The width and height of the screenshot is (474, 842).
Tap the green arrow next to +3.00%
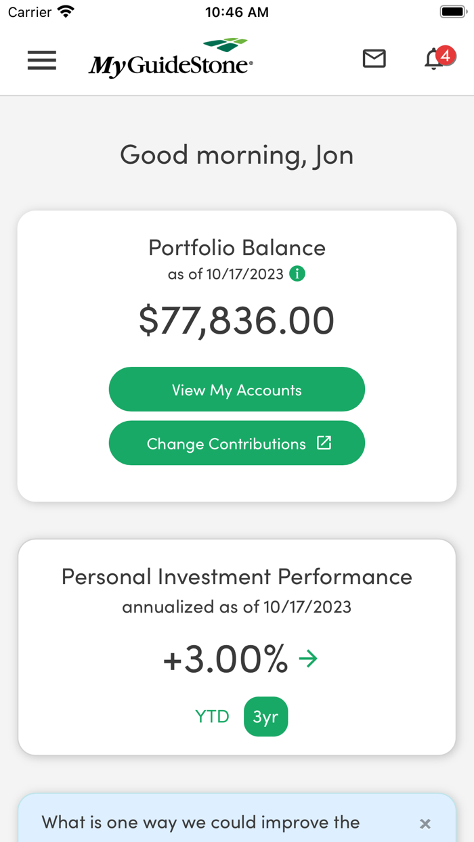308,658
